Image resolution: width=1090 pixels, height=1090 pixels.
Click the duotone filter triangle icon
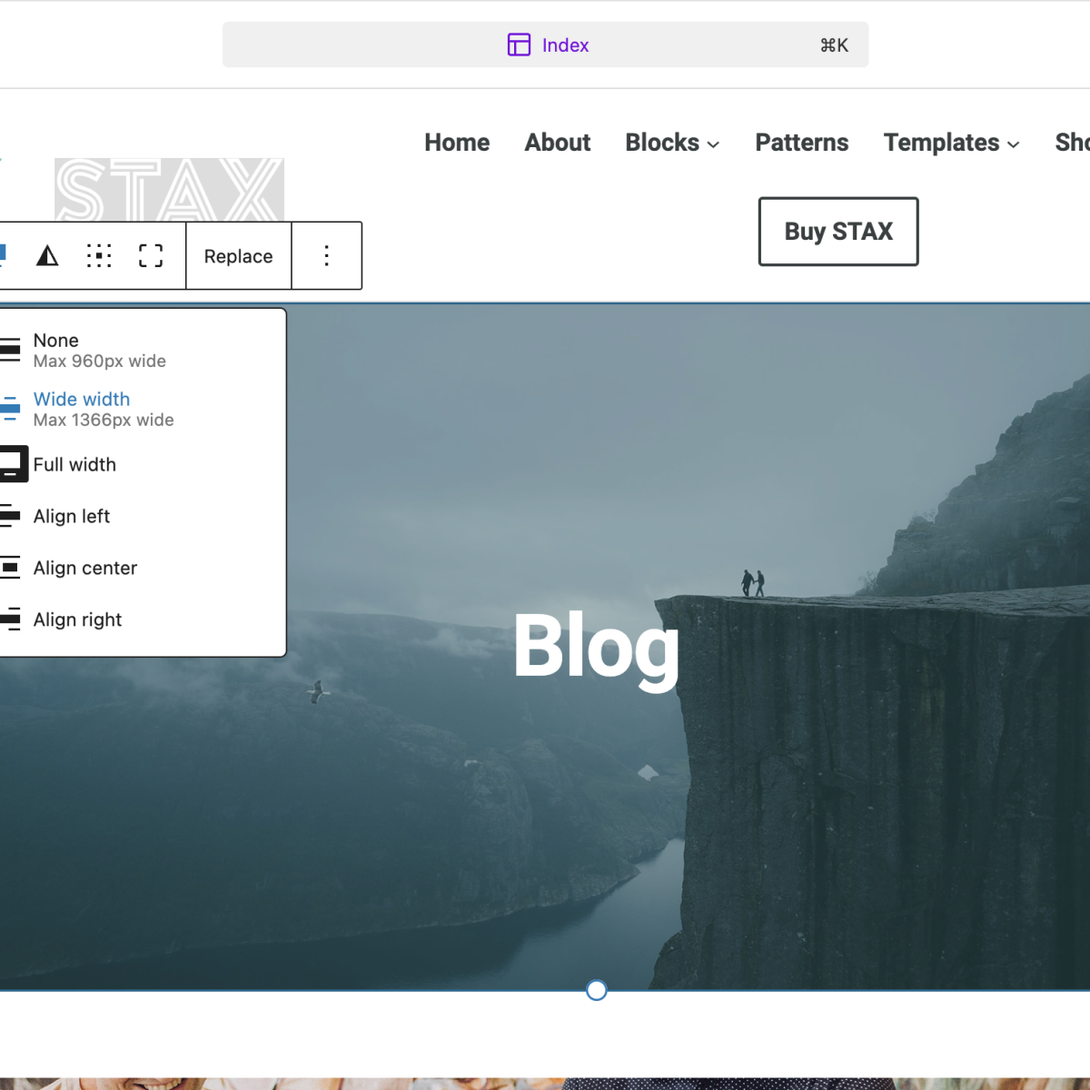[47, 256]
